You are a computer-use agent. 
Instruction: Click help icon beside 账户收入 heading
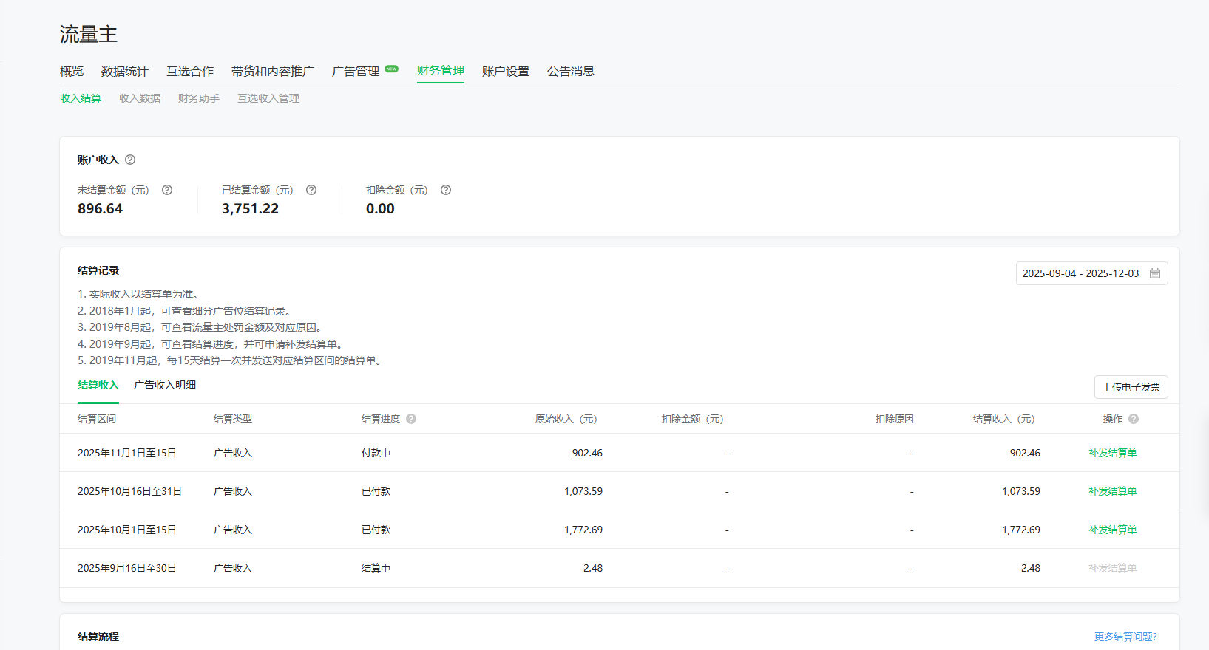pos(130,160)
